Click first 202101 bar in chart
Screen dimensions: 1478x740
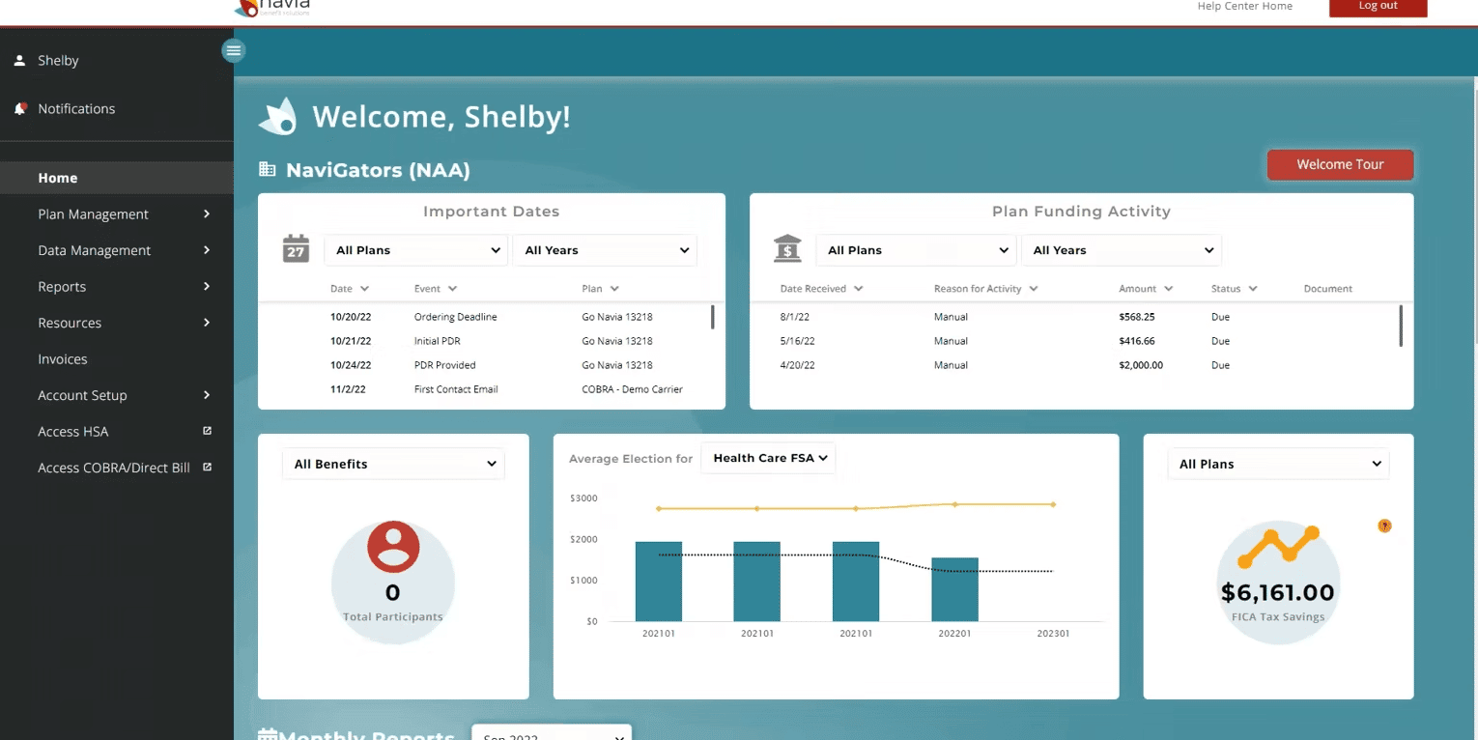tap(659, 581)
